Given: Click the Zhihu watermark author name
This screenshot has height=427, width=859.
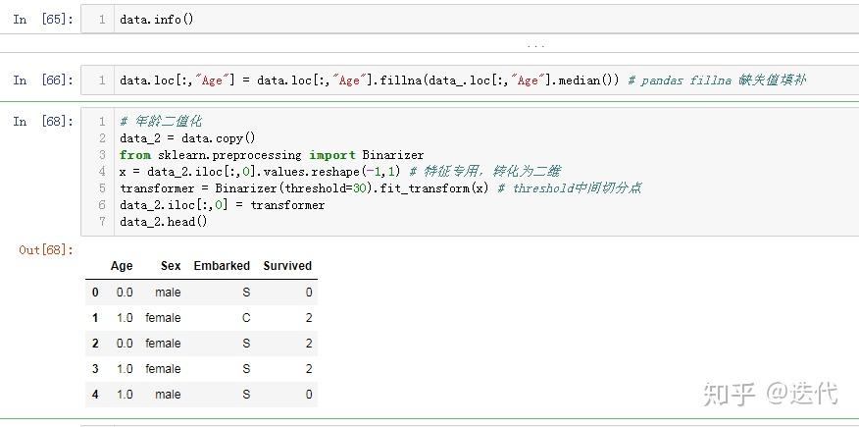Looking at the screenshot, I should [802, 394].
